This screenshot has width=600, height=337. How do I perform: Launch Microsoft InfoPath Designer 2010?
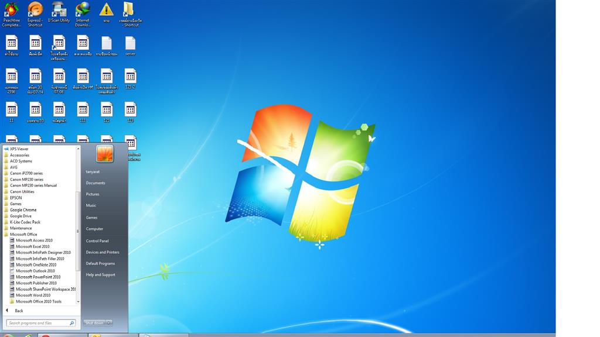[43, 253]
